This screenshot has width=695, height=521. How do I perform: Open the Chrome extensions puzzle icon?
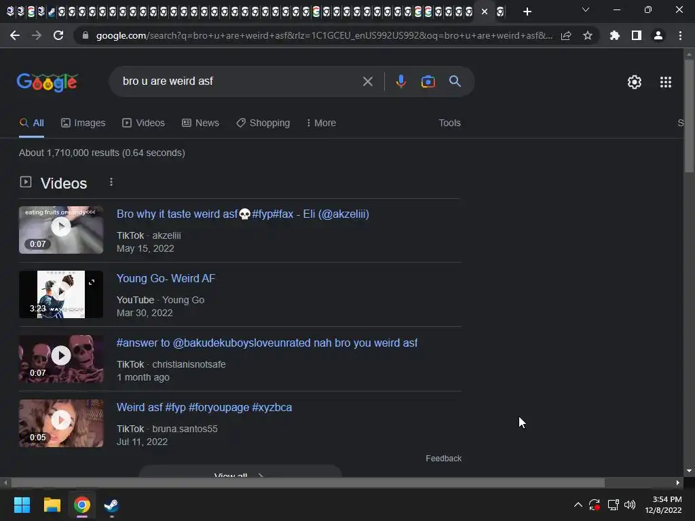click(615, 35)
